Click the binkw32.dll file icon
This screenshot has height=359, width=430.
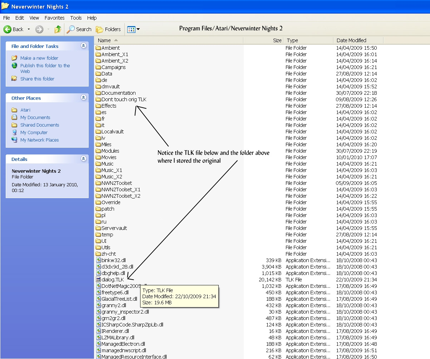(x=99, y=260)
